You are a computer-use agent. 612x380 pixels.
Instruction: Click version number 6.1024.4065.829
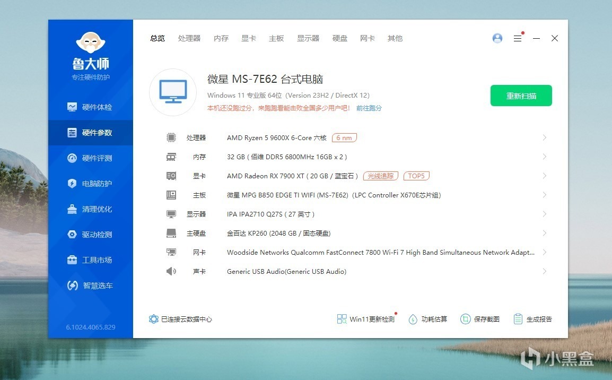[x=91, y=327]
